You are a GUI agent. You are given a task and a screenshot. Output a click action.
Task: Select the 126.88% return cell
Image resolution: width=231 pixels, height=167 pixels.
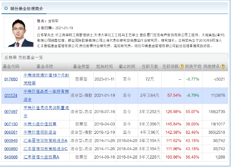coord(173,112)
